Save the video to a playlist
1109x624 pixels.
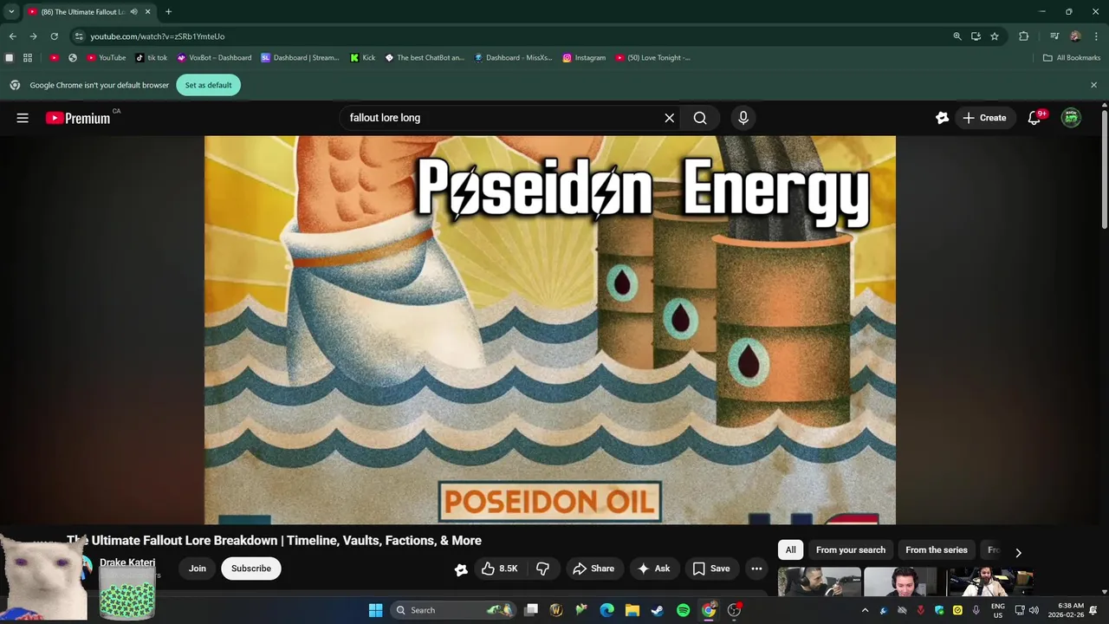coord(711,569)
